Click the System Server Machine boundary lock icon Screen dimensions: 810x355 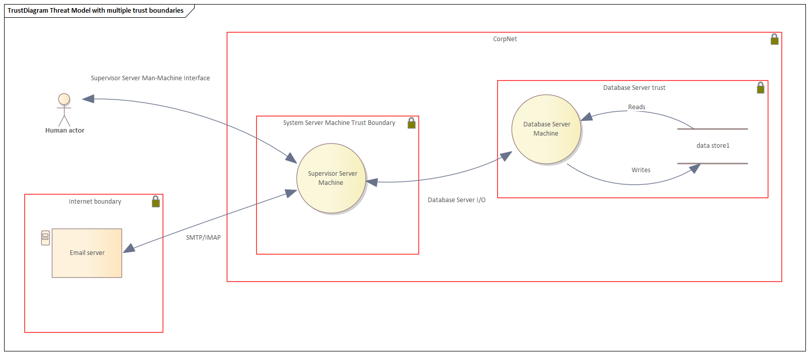click(411, 123)
